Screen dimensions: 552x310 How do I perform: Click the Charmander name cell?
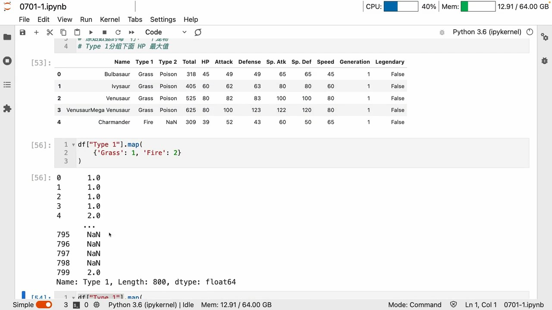coord(114,122)
